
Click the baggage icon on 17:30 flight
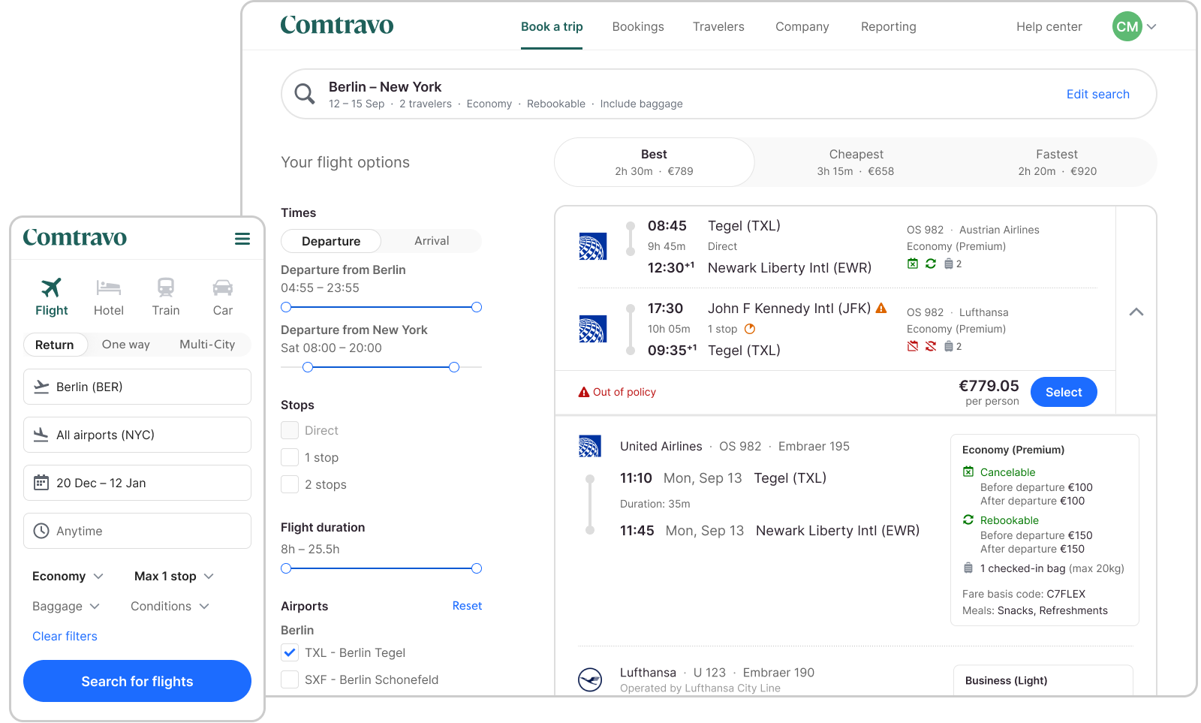(949, 346)
